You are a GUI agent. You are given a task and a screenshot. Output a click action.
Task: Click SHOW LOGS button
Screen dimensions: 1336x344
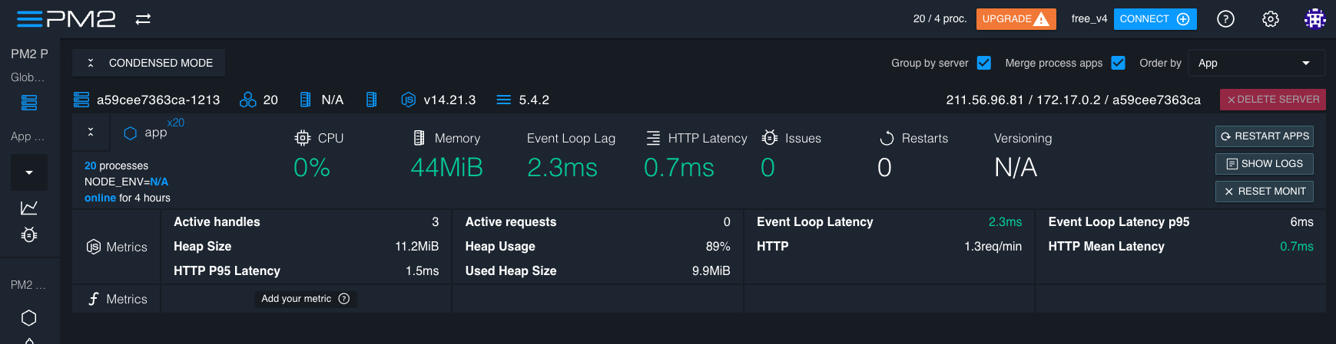click(1264, 164)
